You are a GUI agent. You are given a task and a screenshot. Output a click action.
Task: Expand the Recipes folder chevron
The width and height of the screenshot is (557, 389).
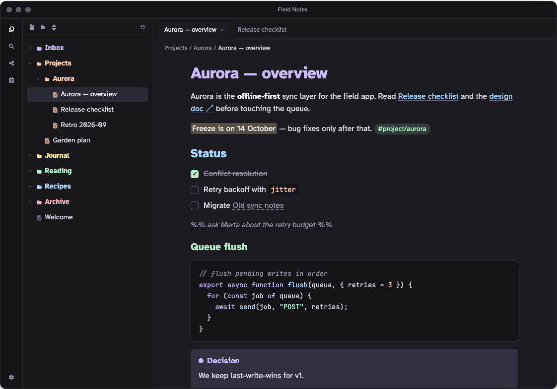30,187
